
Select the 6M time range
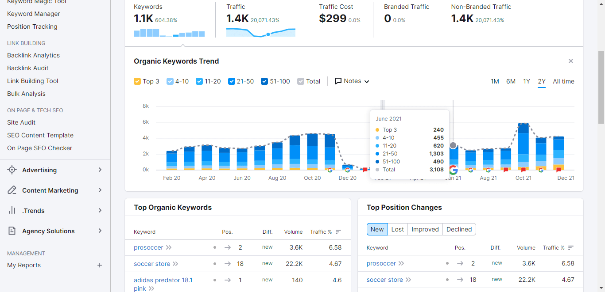(511, 81)
